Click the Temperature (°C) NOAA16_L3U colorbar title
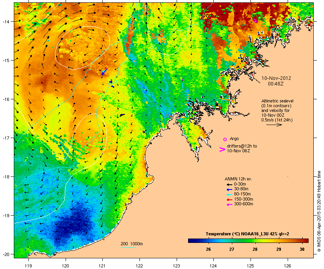The height and width of the screenshot is (269, 324). pos(247,234)
